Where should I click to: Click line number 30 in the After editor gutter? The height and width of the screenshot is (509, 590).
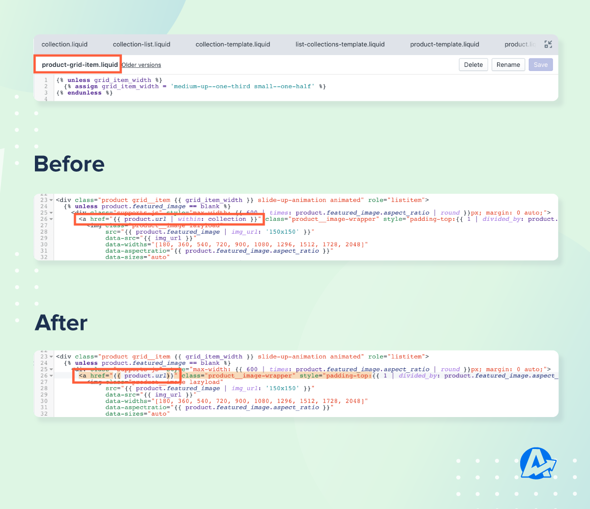pos(44,401)
